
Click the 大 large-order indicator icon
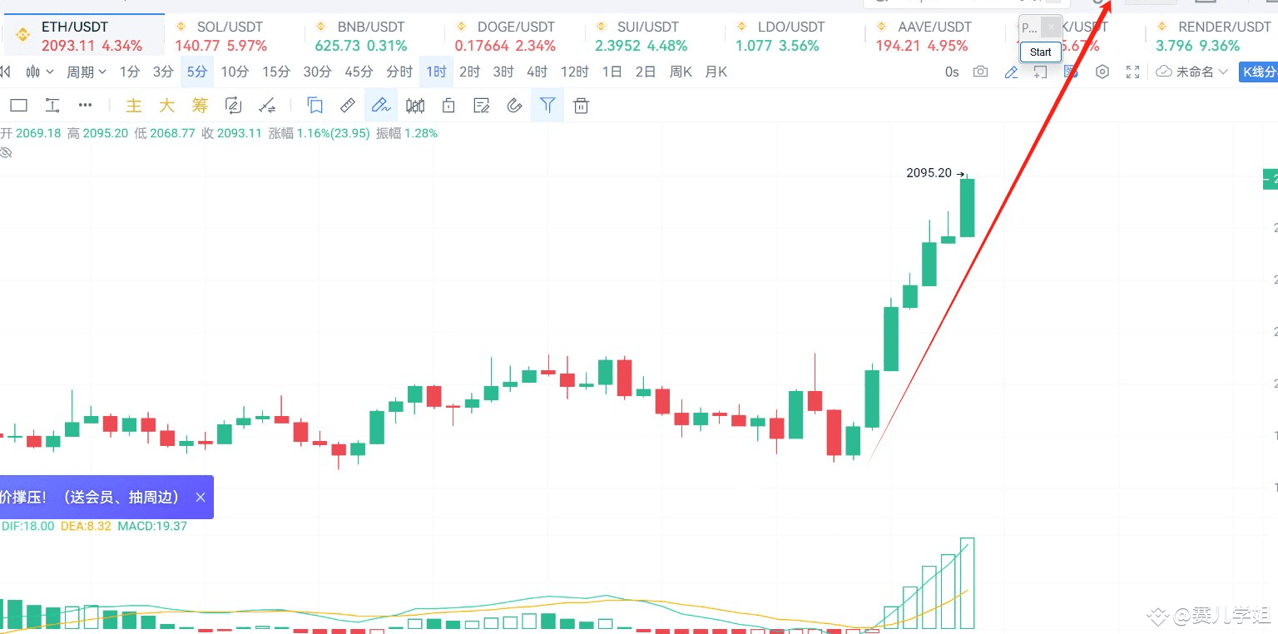[166, 106]
